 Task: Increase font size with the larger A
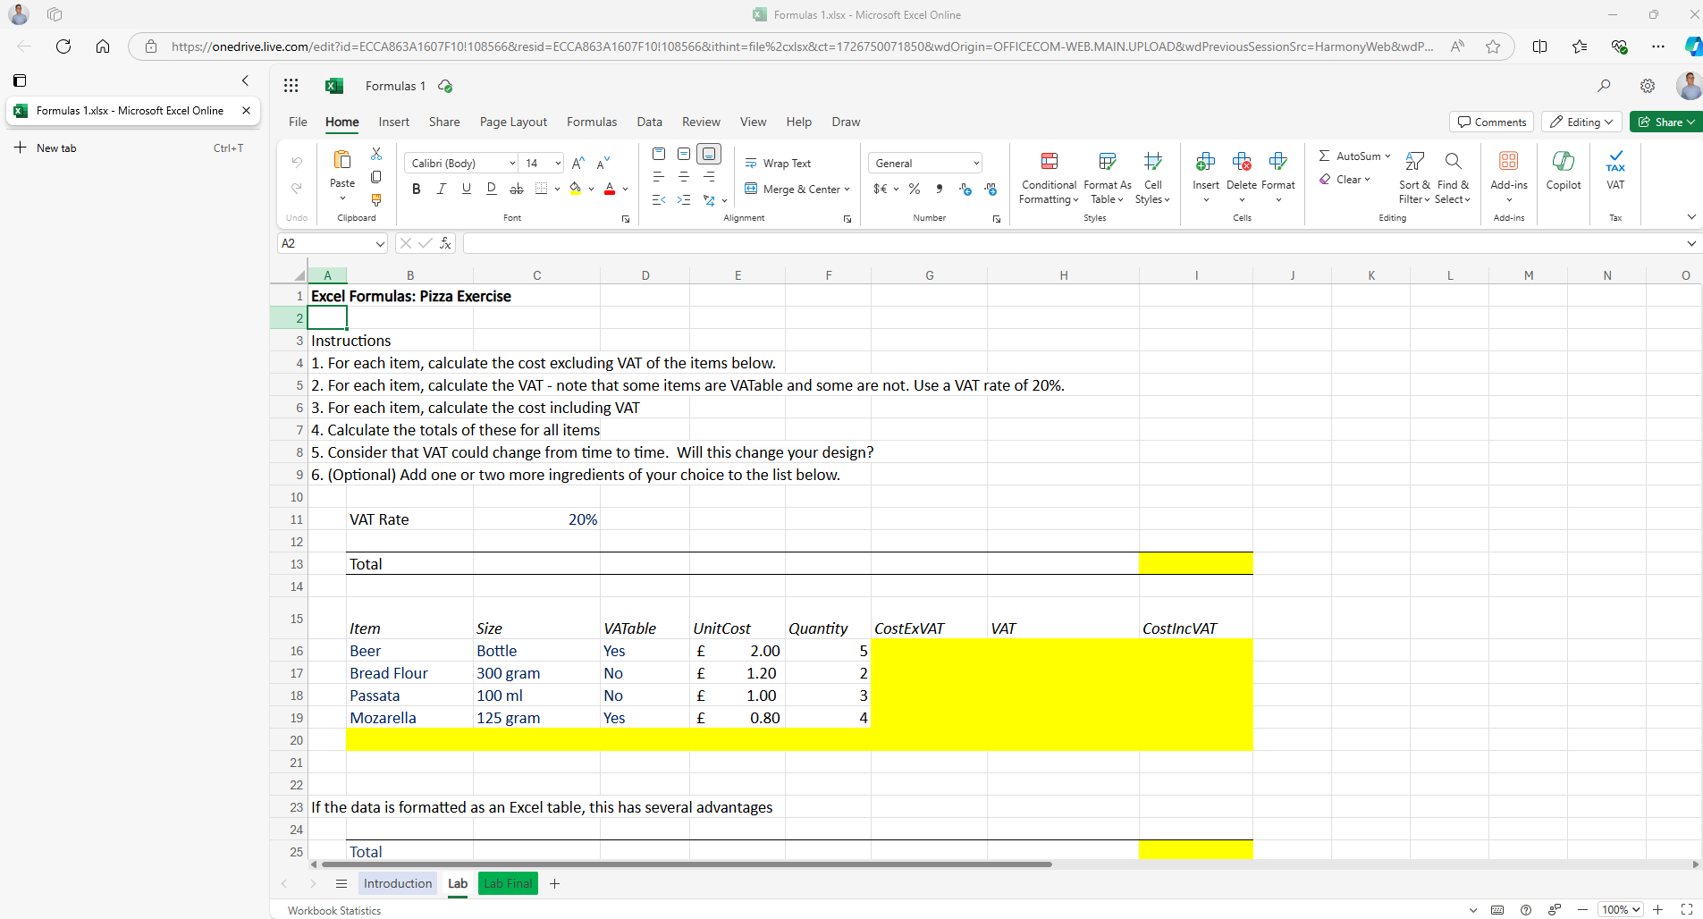(578, 163)
